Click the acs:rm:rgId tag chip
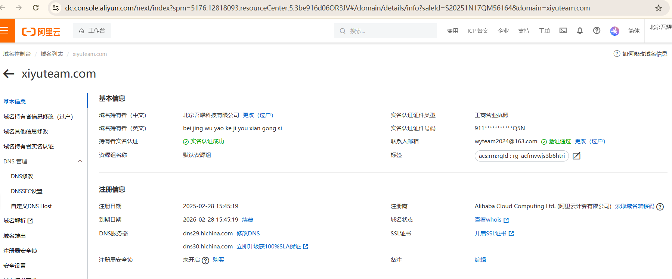This screenshot has width=672, height=279. pyautogui.click(x=521, y=156)
